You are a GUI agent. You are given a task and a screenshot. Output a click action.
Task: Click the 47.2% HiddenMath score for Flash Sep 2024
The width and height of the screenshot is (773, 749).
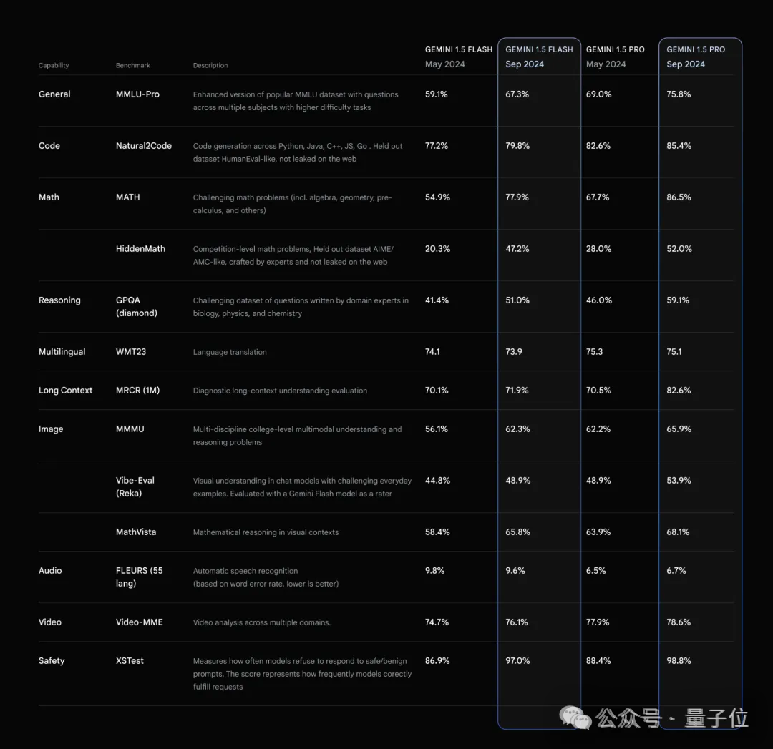pos(517,248)
